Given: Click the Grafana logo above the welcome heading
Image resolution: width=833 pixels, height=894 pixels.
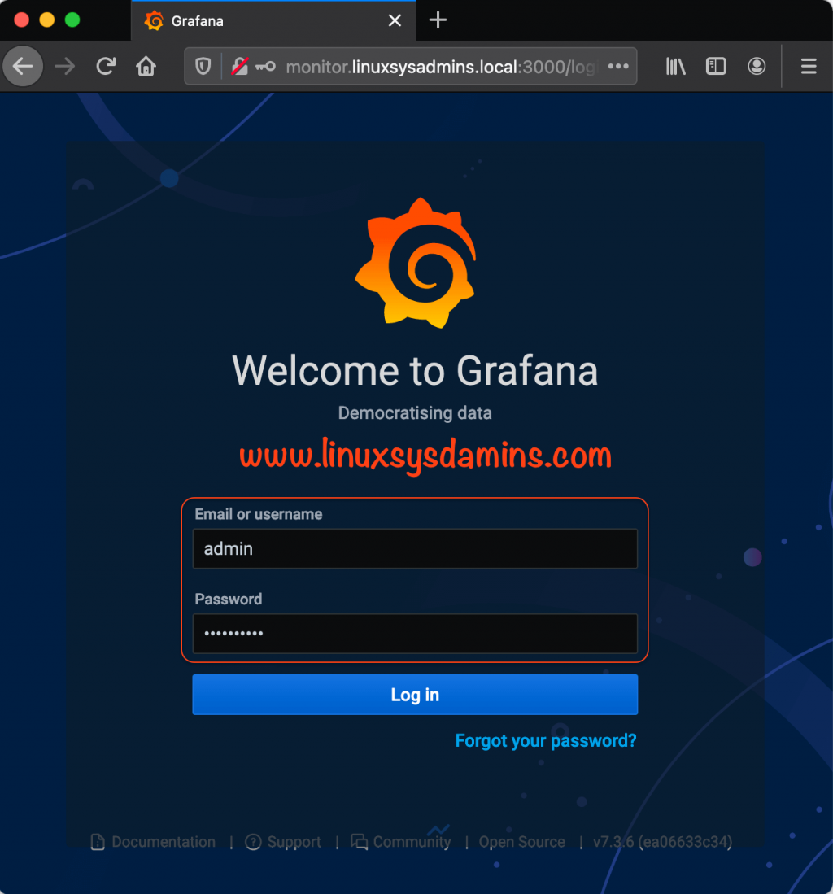Looking at the screenshot, I should [416, 263].
